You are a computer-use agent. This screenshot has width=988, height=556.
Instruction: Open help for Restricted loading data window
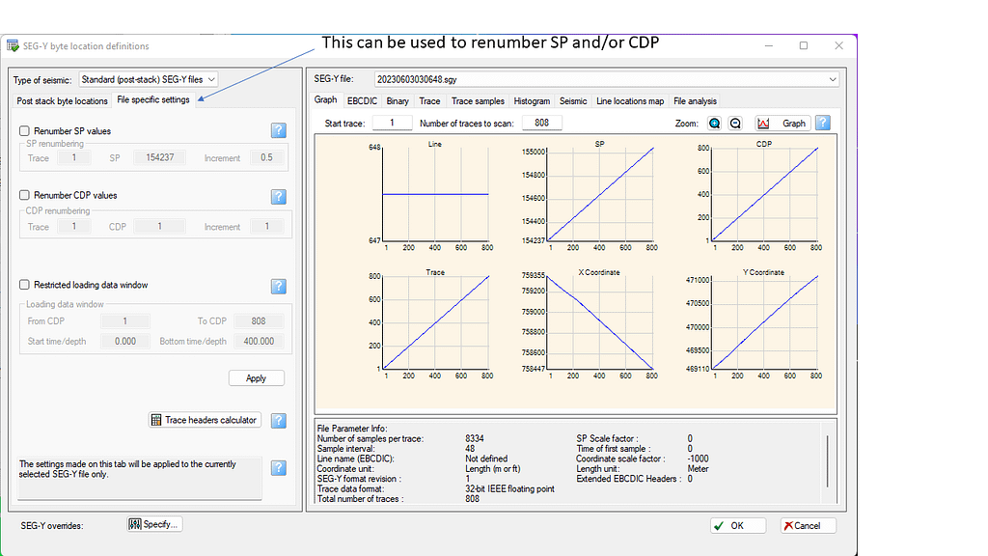[x=278, y=286]
